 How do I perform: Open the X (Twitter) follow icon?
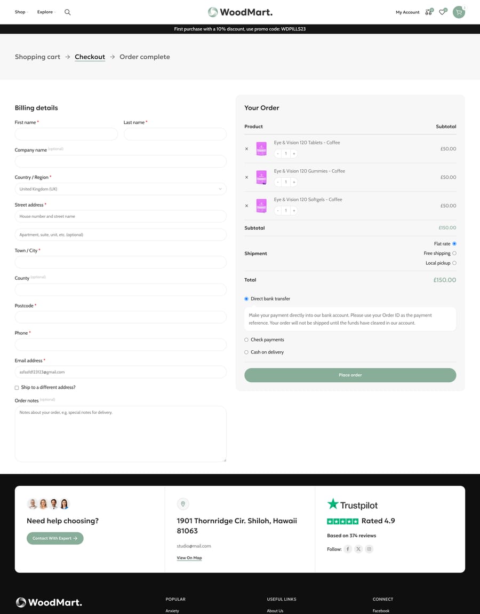pyautogui.click(x=358, y=549)
